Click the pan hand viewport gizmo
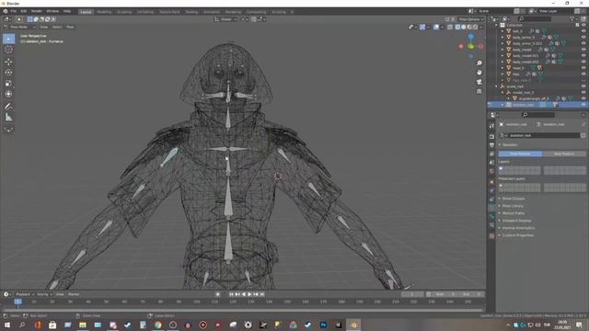 [479, 72]
